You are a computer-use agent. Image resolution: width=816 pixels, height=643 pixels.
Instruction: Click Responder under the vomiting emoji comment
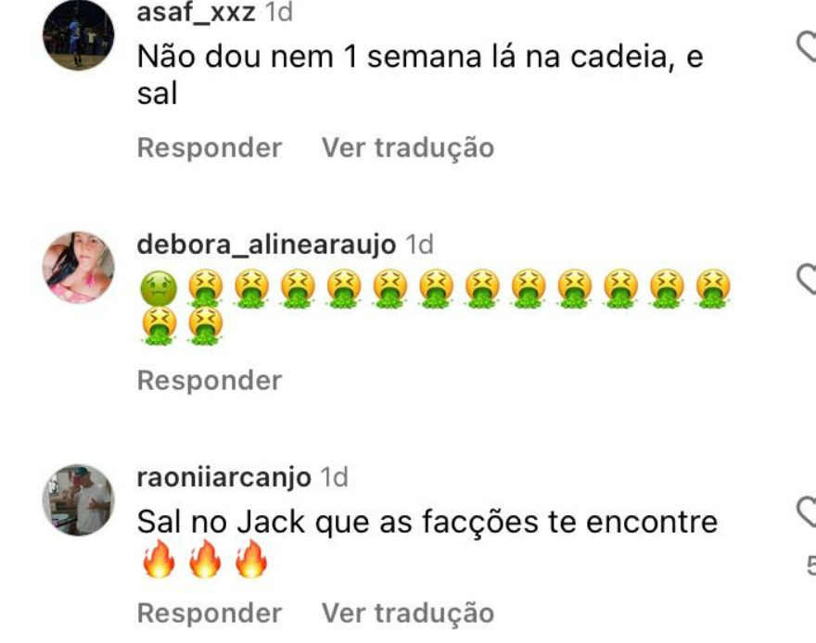click(210, 381)
